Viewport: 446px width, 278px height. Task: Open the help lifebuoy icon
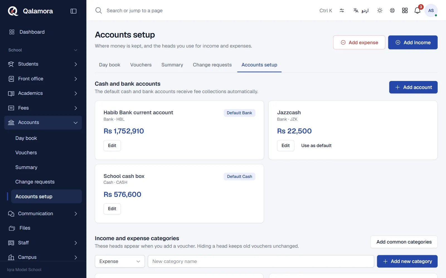click(392, 11)
